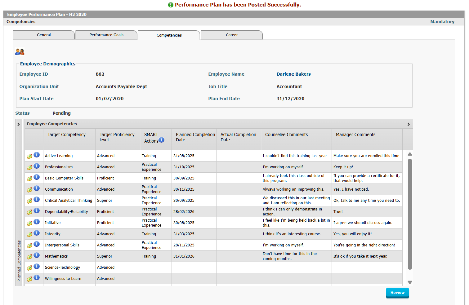
Task: Click the employee ID value 862
Action: 100,74
